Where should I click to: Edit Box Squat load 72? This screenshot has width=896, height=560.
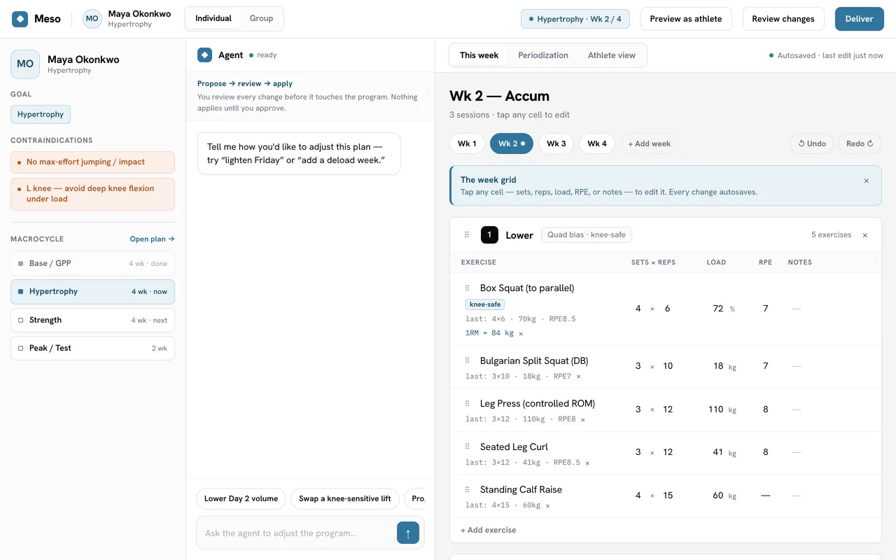pos(718,309)
